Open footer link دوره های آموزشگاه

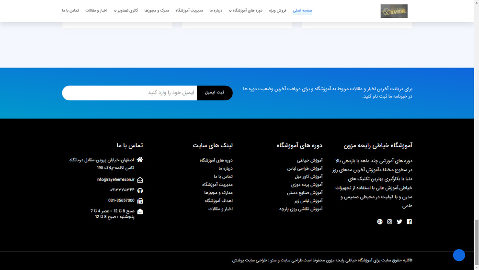click(x=216, y=160)
